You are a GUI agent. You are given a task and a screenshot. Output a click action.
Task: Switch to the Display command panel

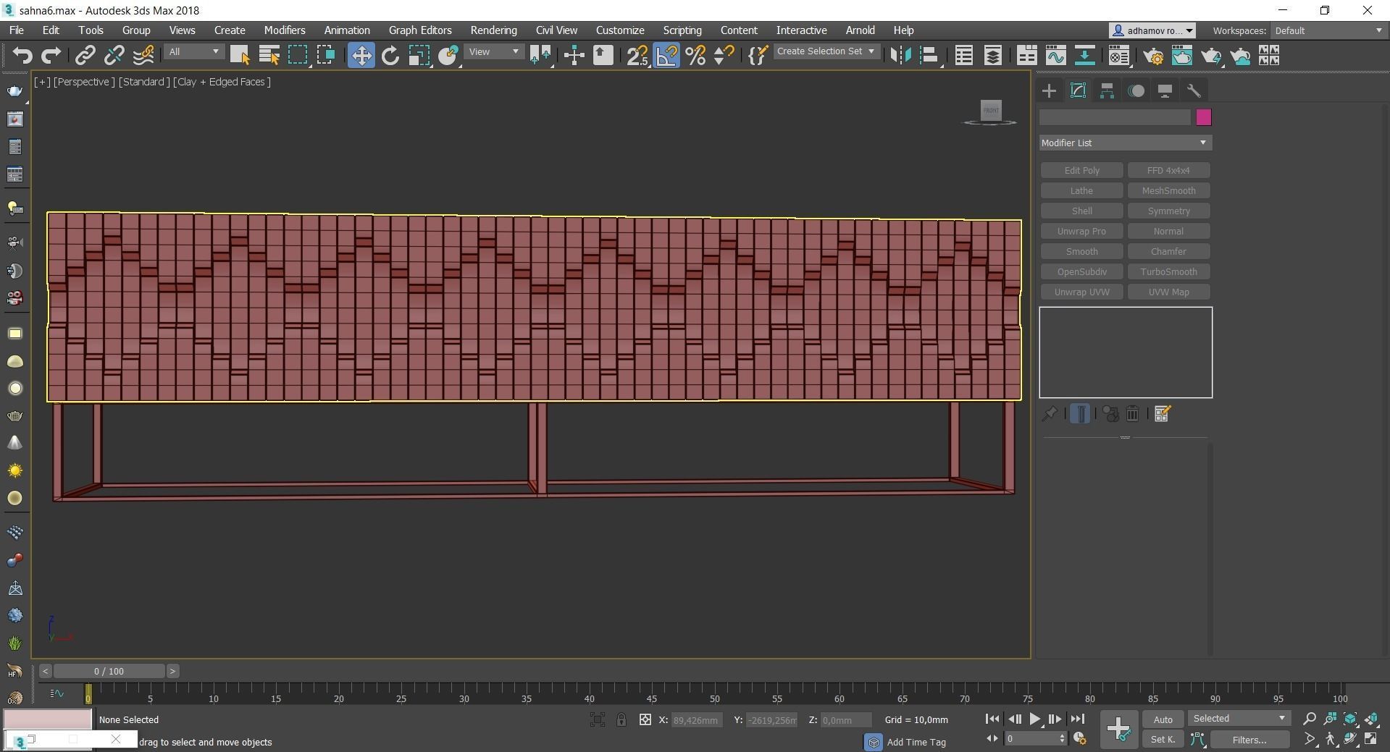(x=1165, y=90)
